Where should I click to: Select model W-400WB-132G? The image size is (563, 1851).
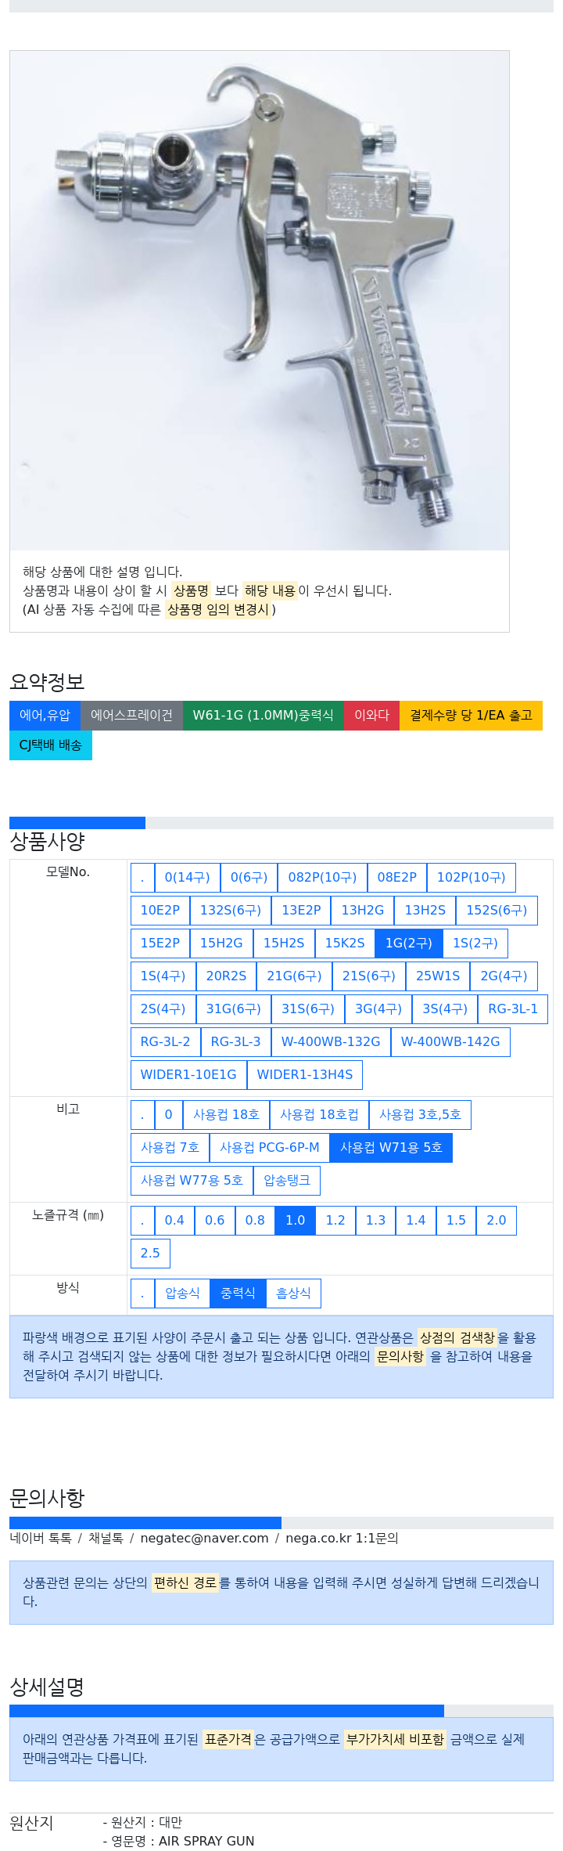tap(331, 1042)
